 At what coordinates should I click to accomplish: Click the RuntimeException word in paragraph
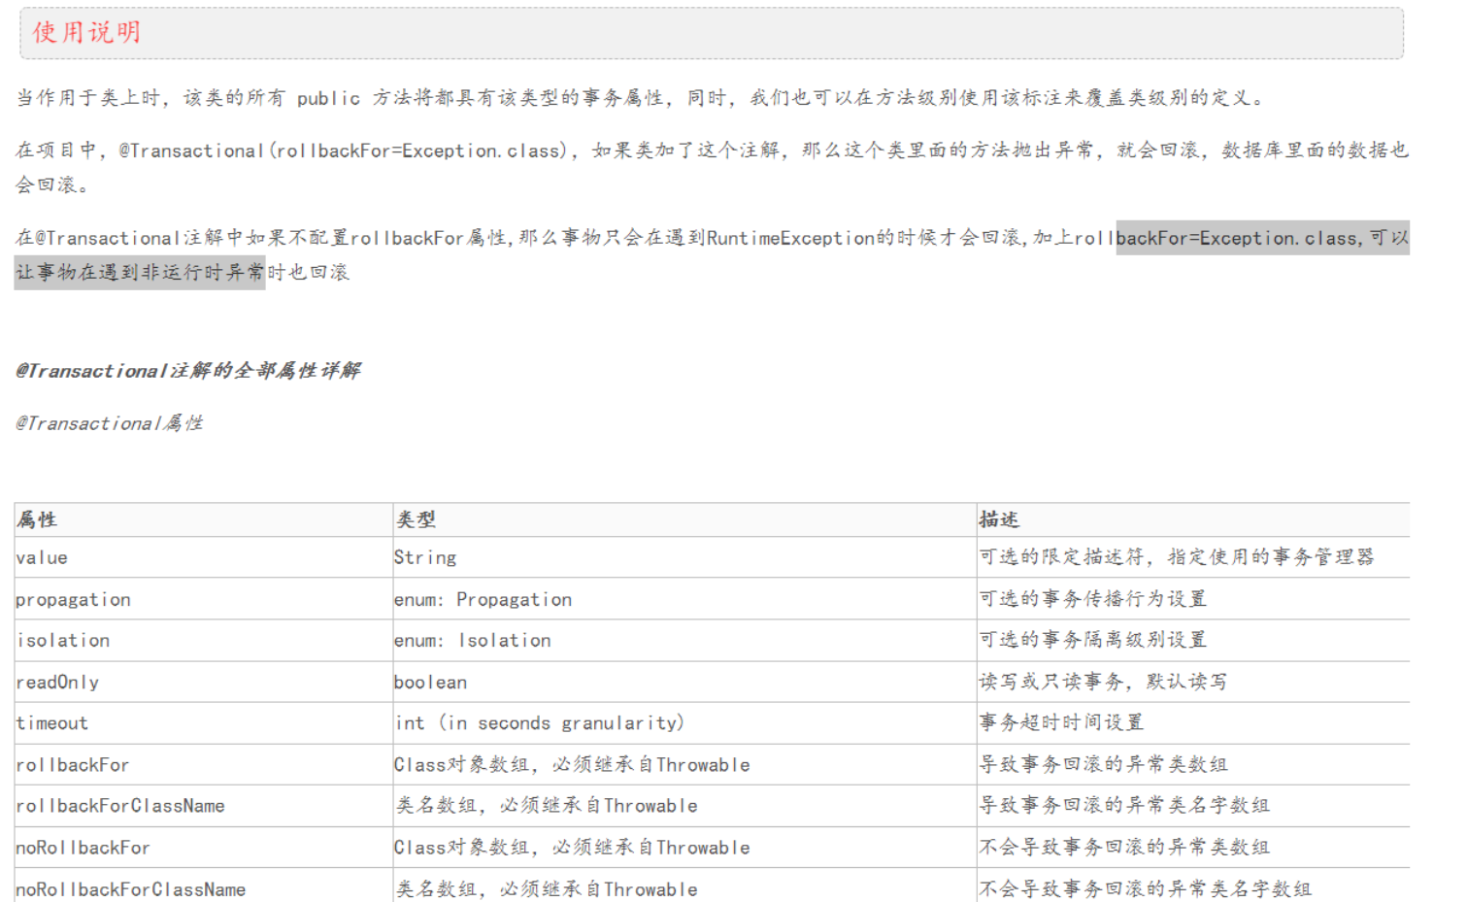(x=790, y=239)
